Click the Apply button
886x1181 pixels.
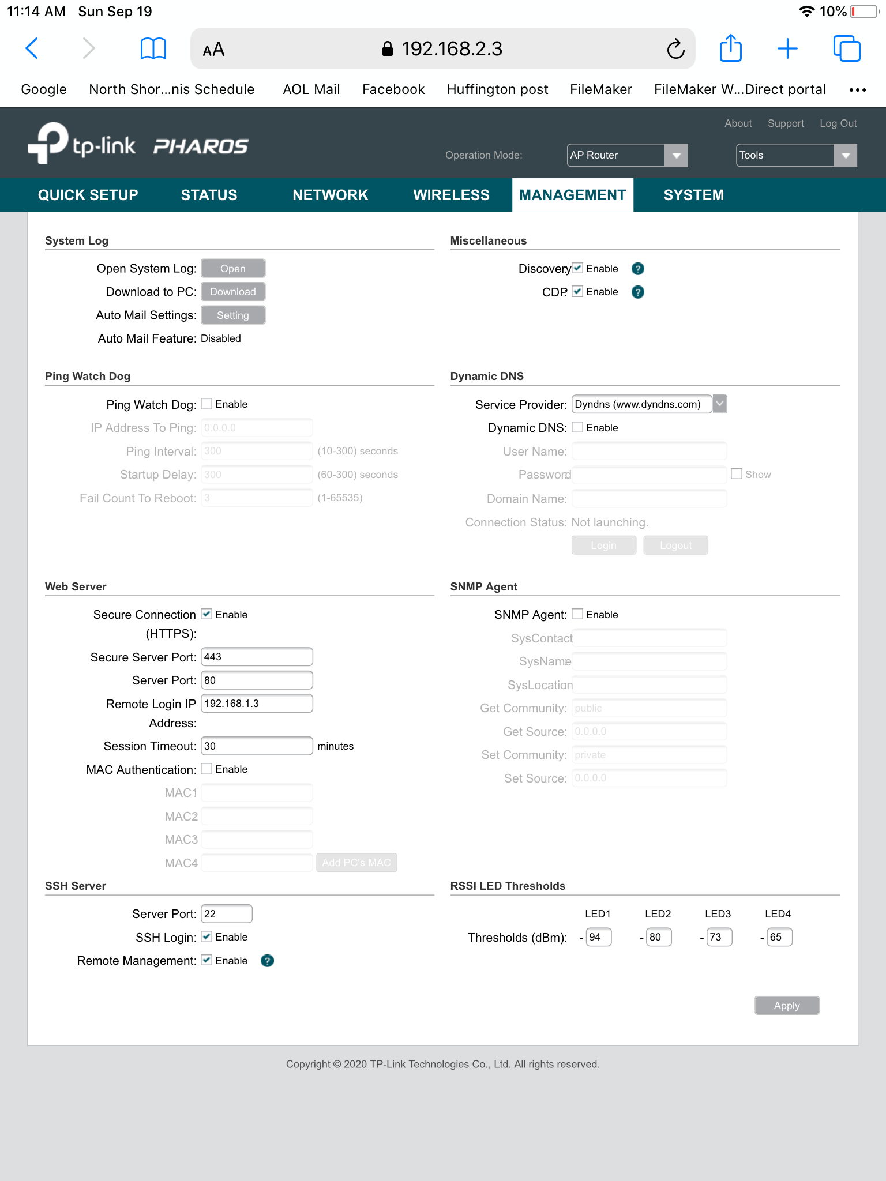coord(787,1006)
